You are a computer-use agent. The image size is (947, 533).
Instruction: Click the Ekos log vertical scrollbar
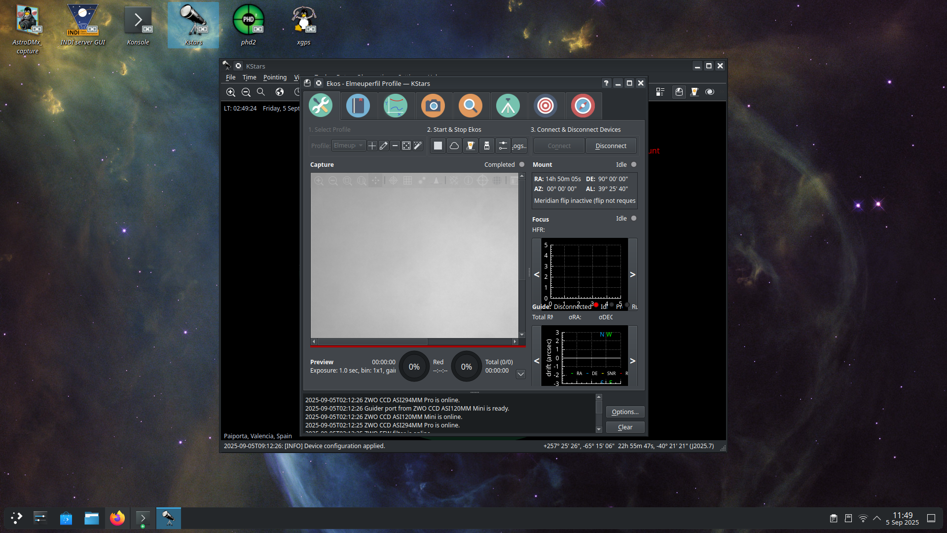coord(599,413)
